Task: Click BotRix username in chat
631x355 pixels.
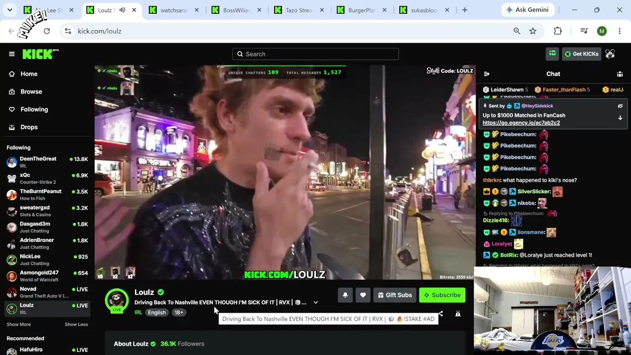Action: pyautogui.click(x=509, y=255)
